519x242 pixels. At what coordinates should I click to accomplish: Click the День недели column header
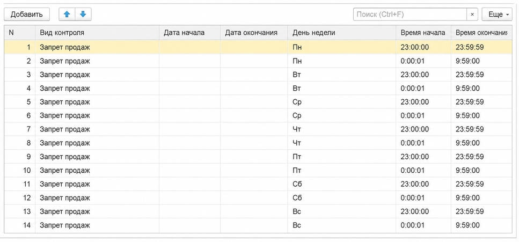[x=341, y=33]
